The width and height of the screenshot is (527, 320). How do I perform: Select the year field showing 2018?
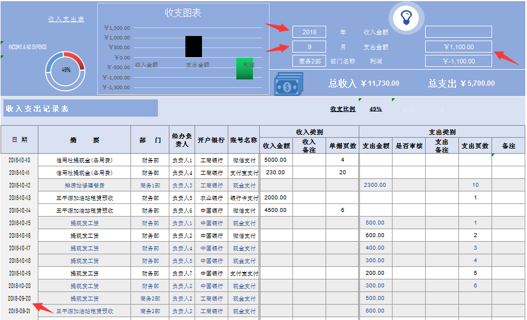[309, 32]
